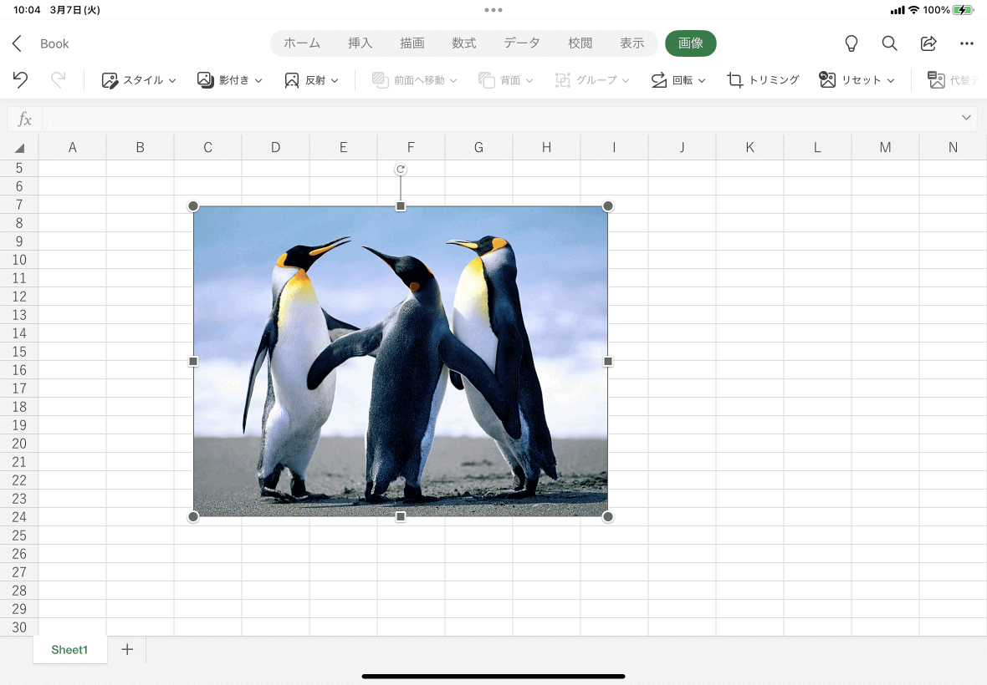
Task: Click the Reset (リセット) picture icon
Action: point(827,80)
